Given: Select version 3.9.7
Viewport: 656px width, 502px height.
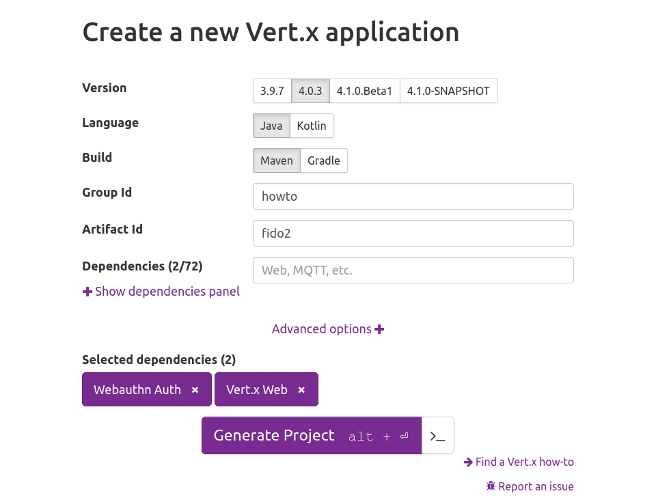Looking at the screenshot, I should pyautogui.click(x=272, y=91).
